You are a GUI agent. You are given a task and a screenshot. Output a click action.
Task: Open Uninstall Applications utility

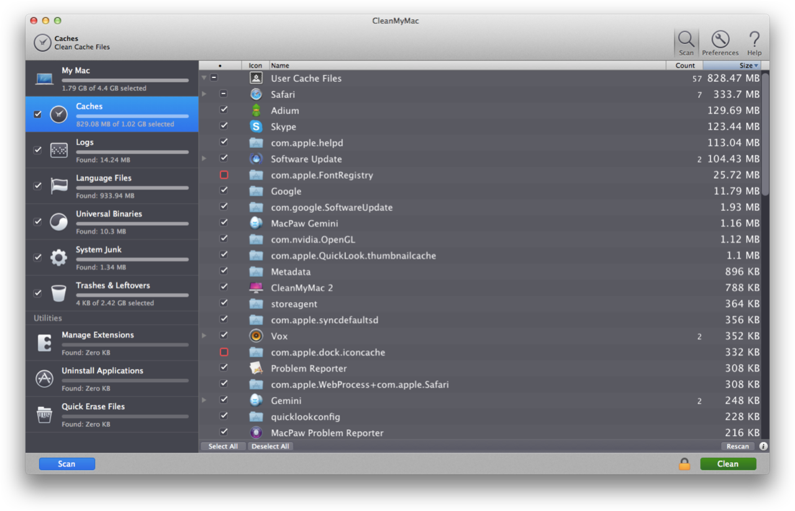pos(112,379)
